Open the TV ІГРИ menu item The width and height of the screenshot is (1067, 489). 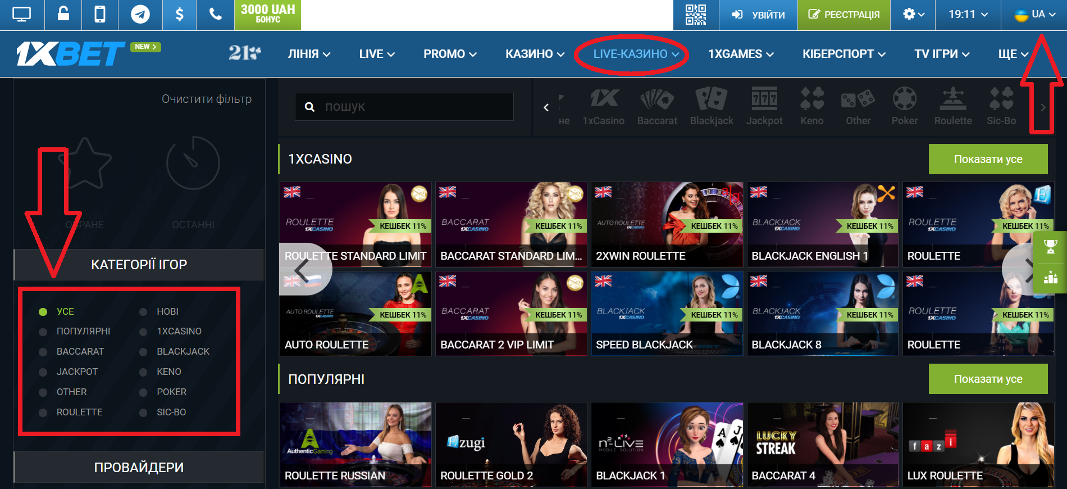pyautogui.click(x=942, y=54)
